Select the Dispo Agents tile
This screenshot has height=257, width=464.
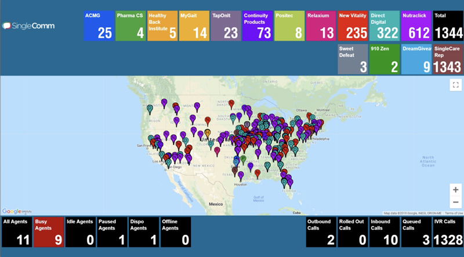point(144,232)
